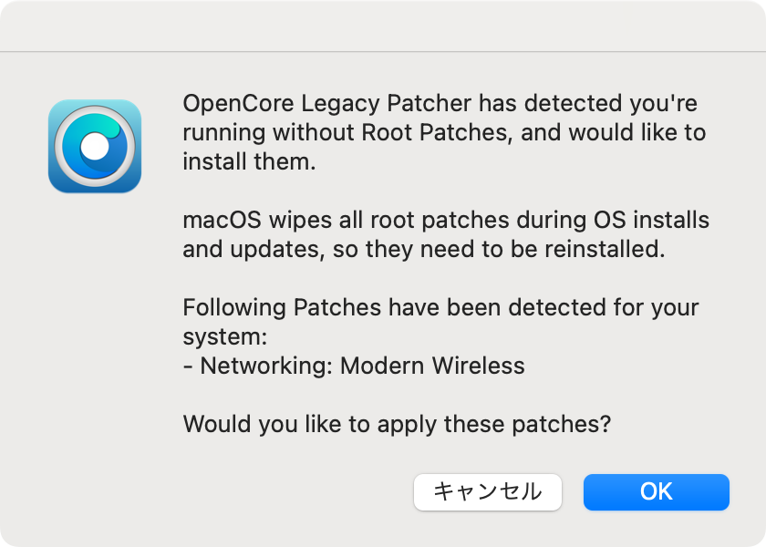766x547 pixels.
Task: Click "Would you like to apply these patches?" text
Action: click(x=397, y=424)
